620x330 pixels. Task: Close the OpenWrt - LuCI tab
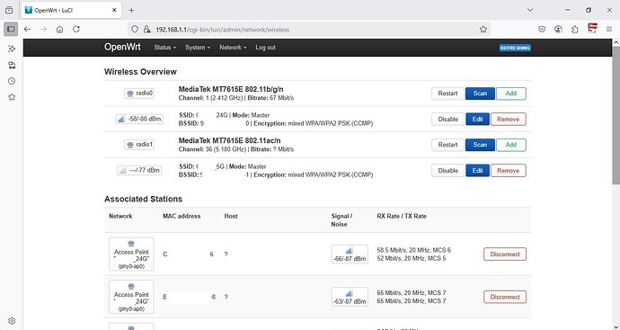coord(114,10)
